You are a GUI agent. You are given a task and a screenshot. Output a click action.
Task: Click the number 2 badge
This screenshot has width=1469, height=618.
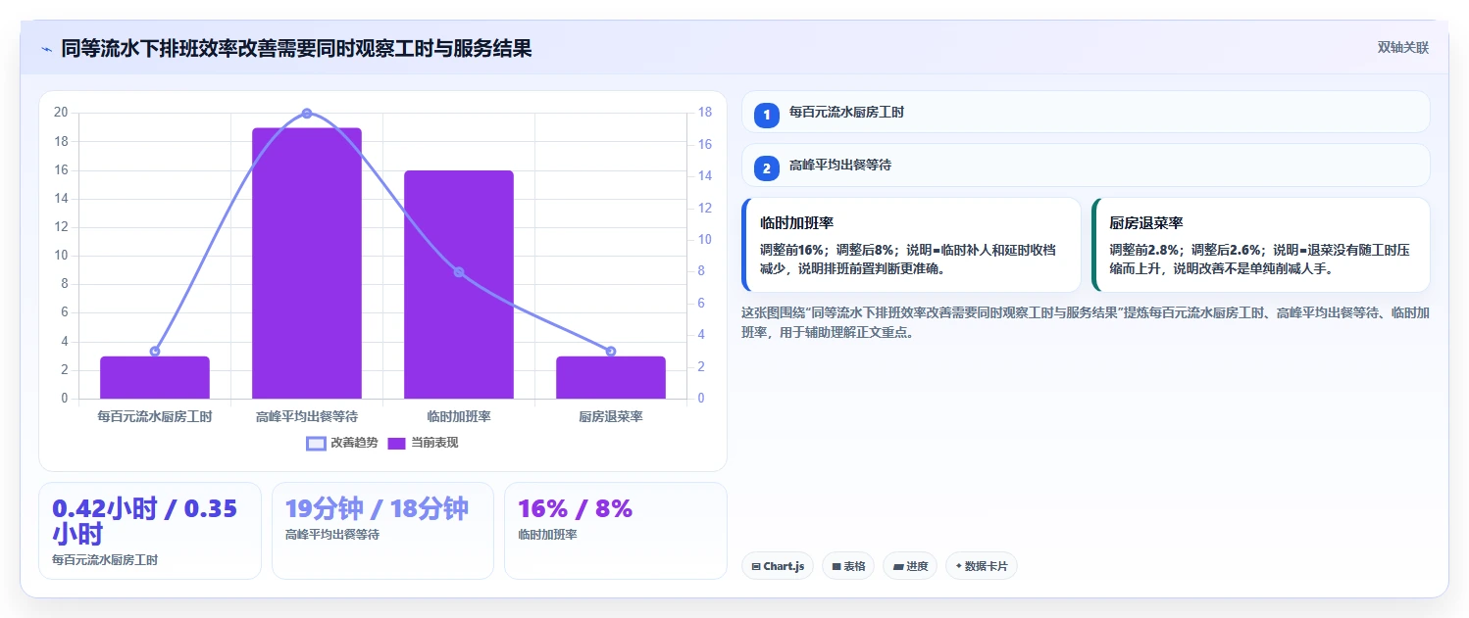[x=767, y=168]
